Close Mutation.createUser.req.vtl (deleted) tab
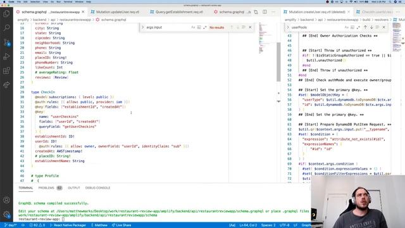The height and width of the screenshot is (228, 405). 349,12
